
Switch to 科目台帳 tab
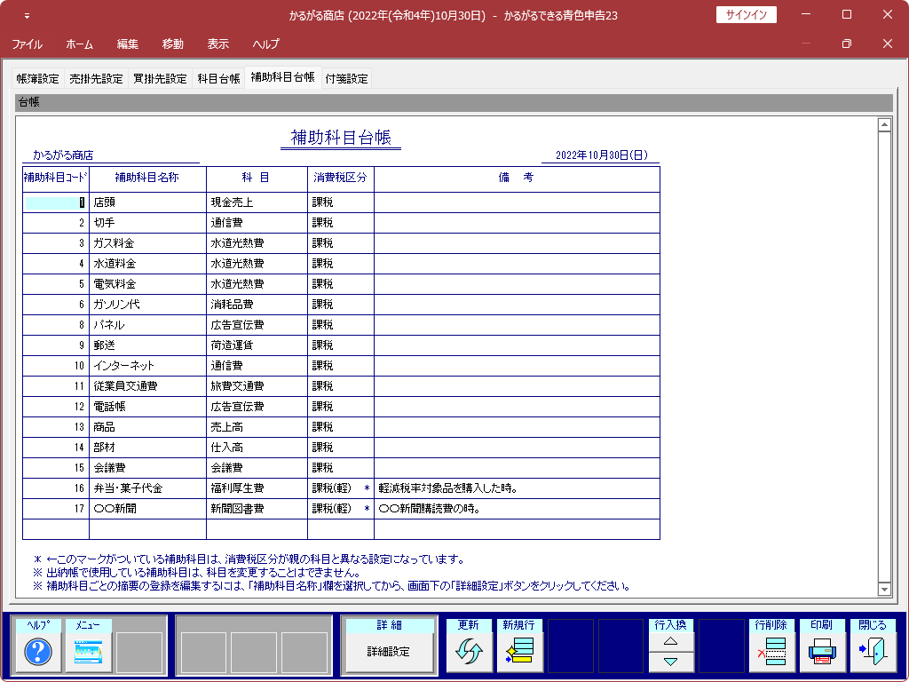point(218,79)
